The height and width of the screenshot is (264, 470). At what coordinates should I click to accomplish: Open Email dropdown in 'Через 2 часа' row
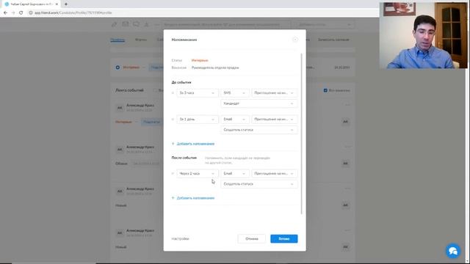pyautogui.click(x=235, y=174)
